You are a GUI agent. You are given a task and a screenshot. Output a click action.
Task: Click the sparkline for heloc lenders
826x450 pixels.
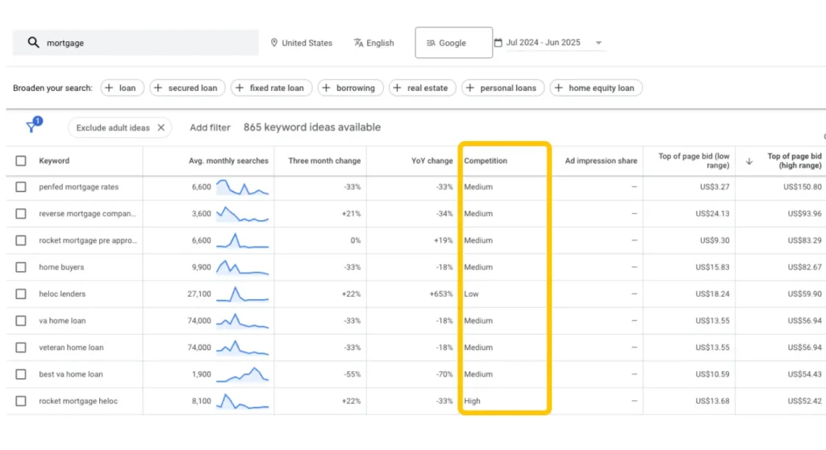[242, 294]
